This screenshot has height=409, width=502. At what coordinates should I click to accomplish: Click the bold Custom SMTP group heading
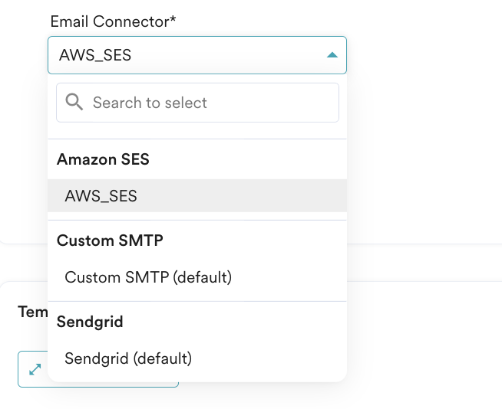110,240
